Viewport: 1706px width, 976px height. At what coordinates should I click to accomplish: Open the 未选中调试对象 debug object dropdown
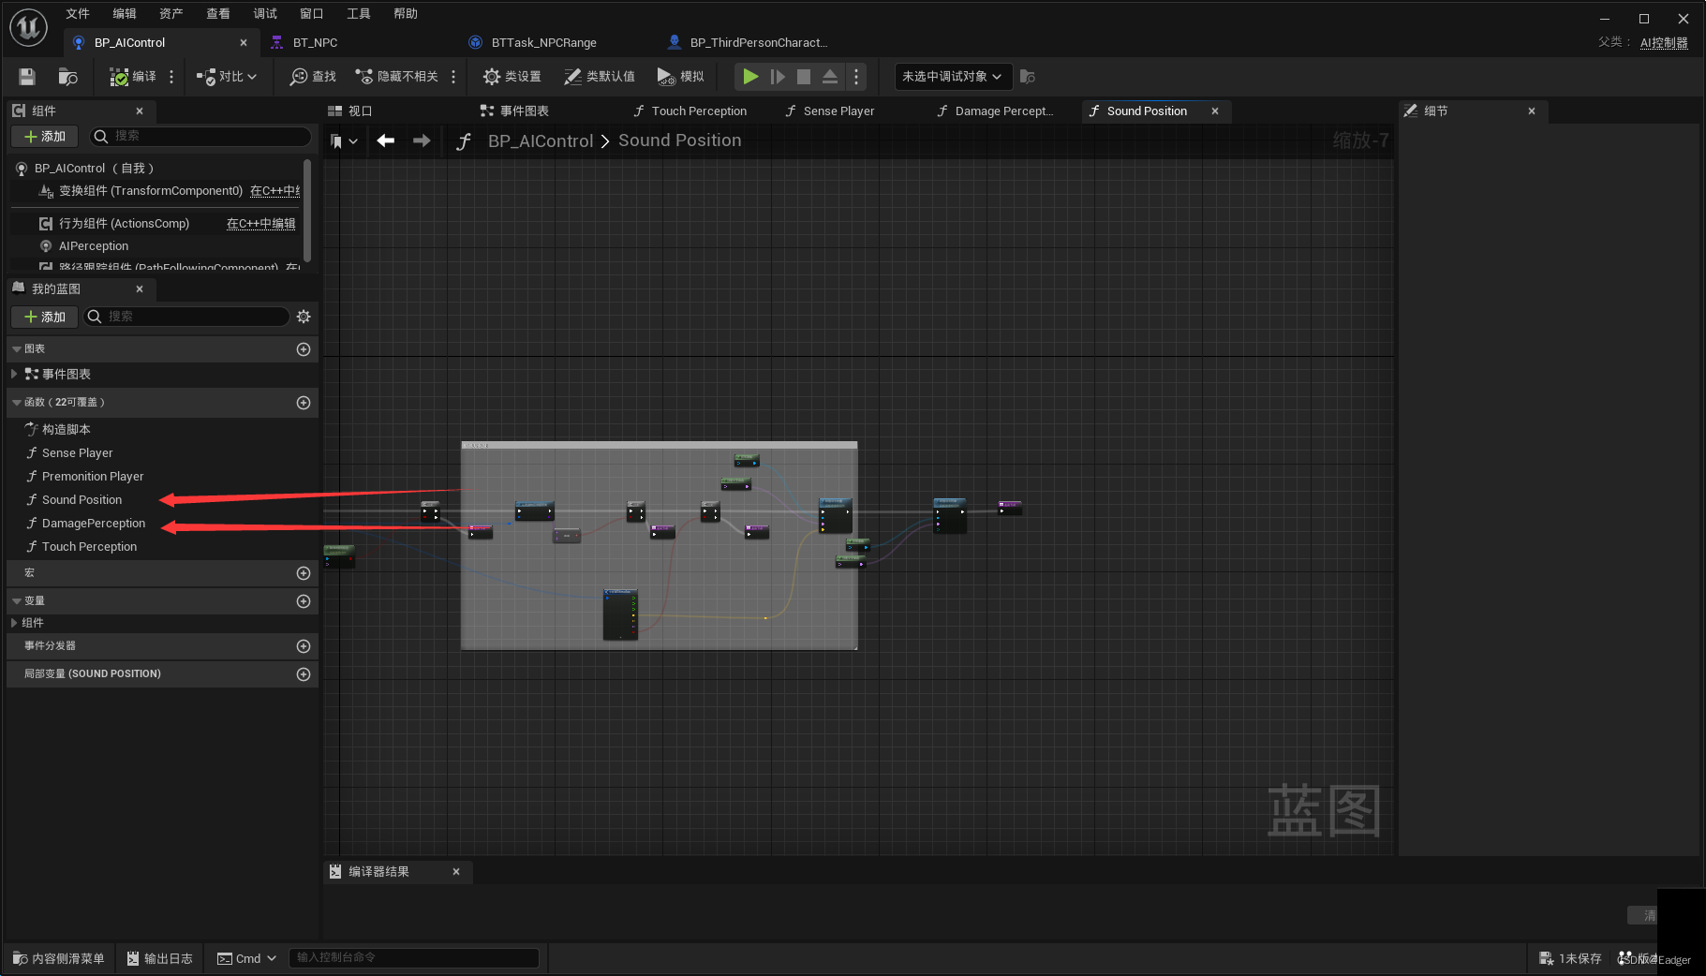(950, 77)
